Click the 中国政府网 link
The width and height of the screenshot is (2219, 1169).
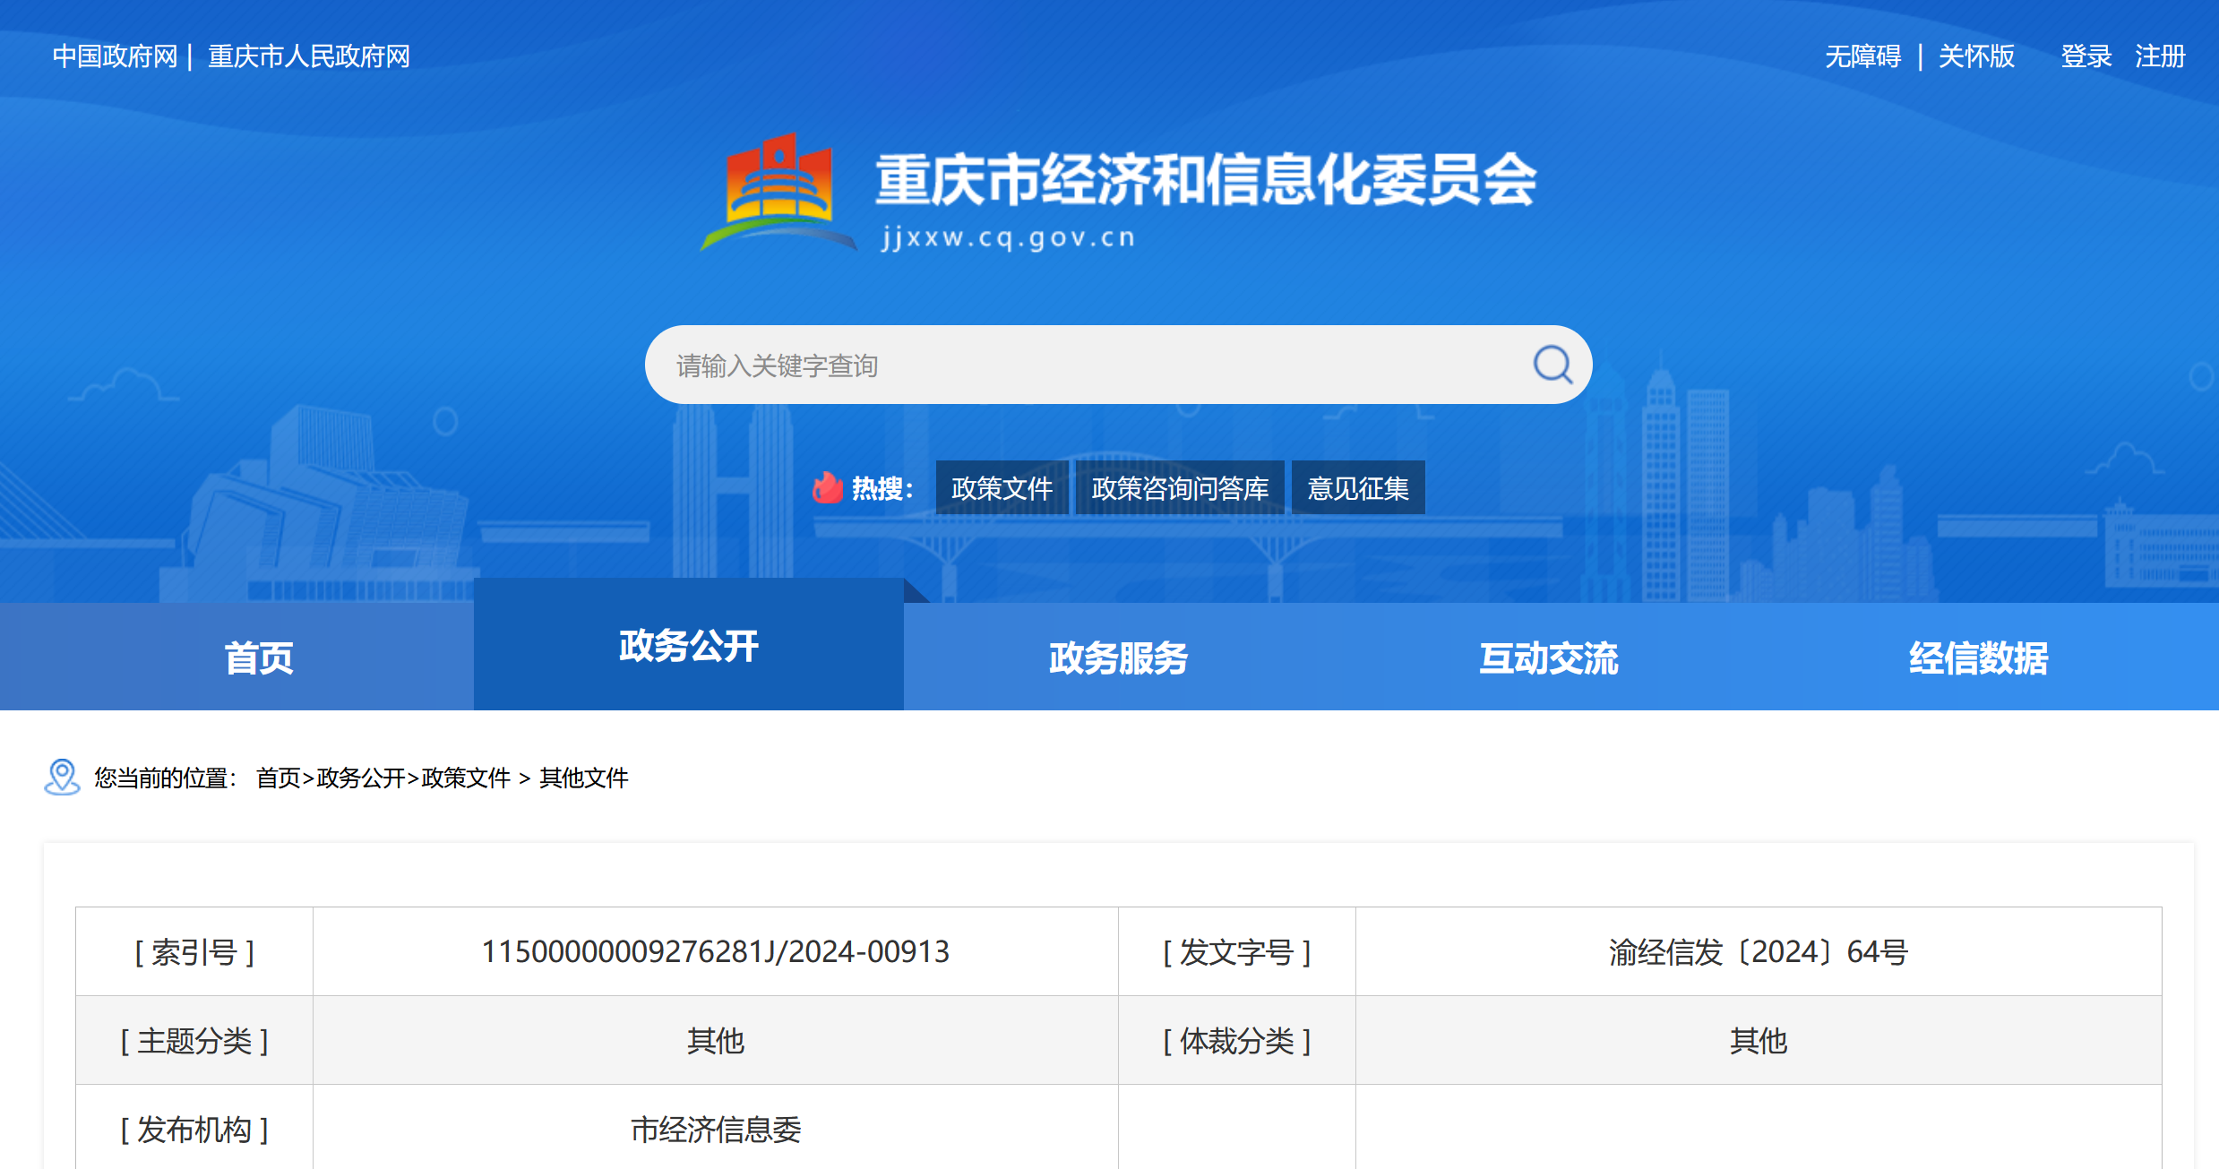[116, 56]
